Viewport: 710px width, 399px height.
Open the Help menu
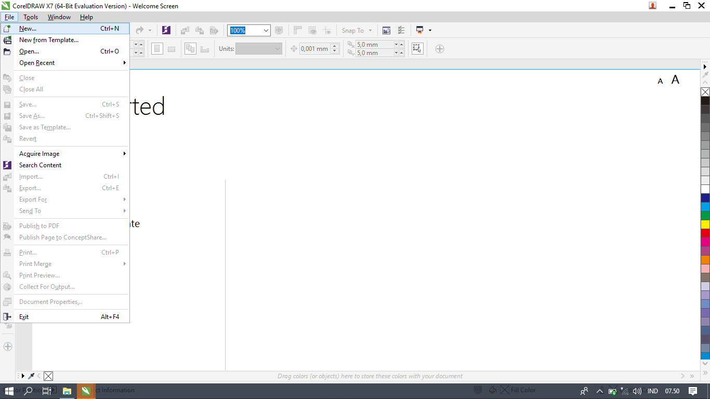pos(86,17)
